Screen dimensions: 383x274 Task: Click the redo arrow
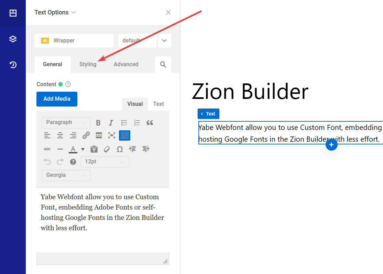click(60, 162)
